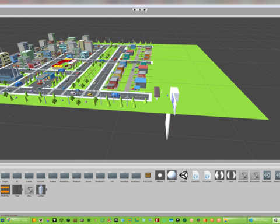Click the Pause button in Unity's toolbar
Screen dimensions: 280x224
140,10
